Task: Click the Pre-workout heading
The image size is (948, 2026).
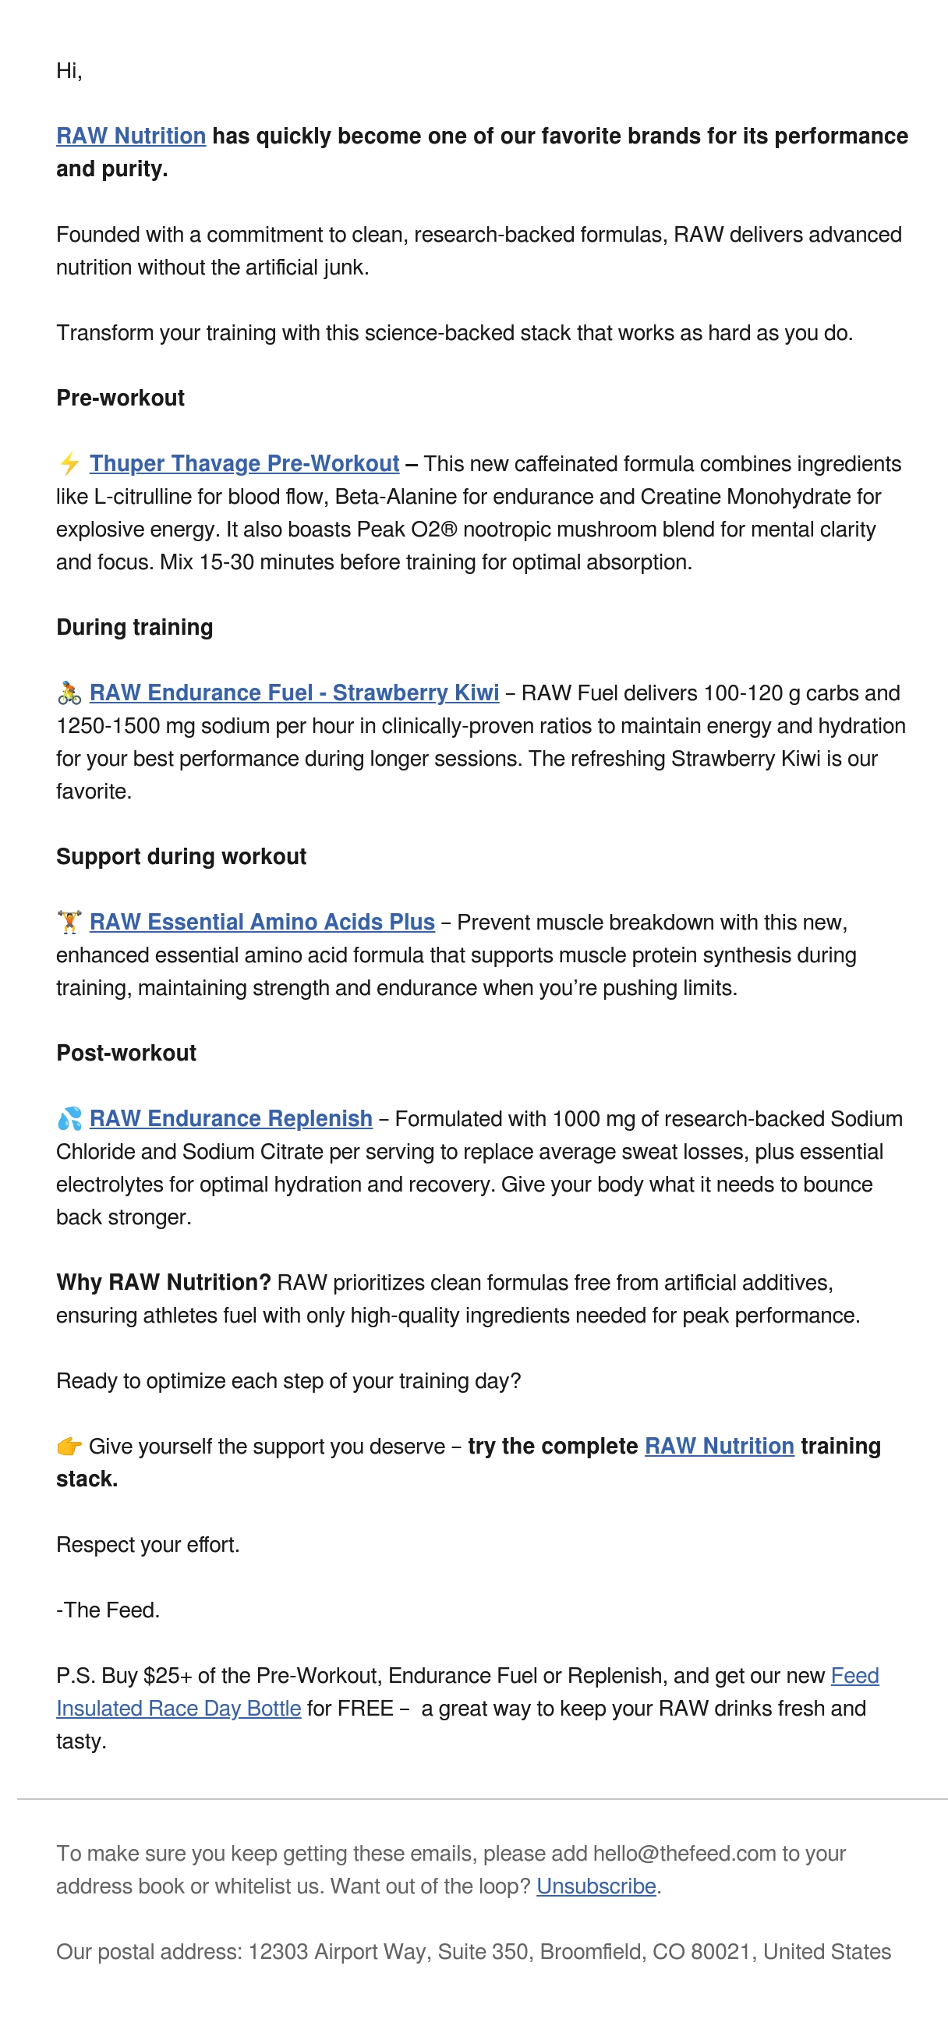Action: [x=120, y=398]
